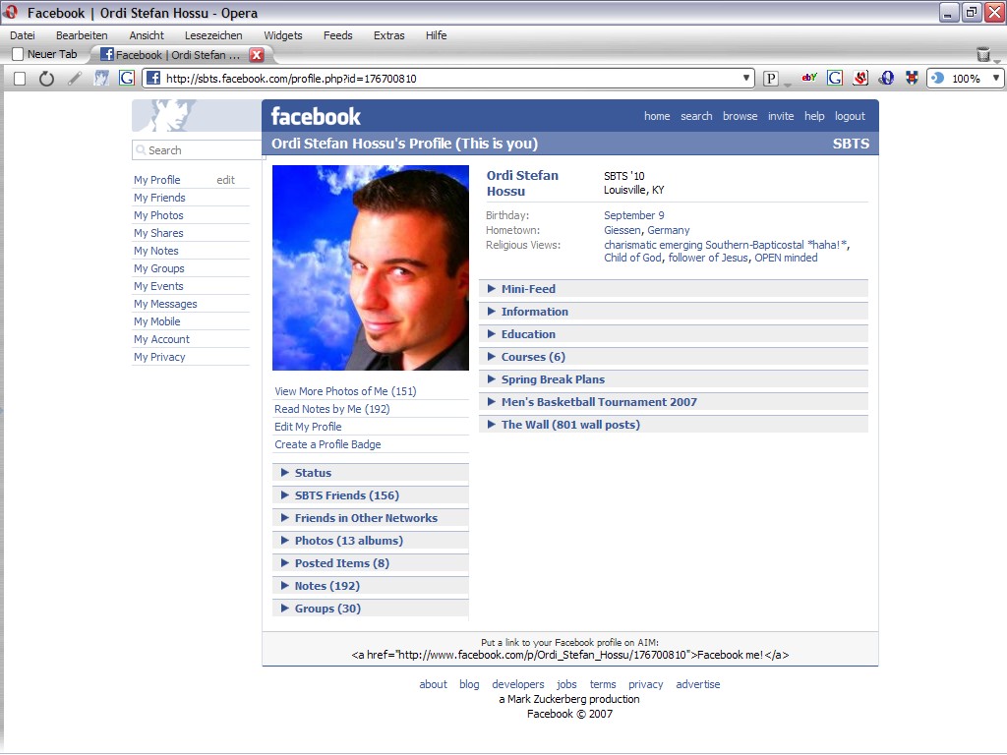Open the Datei menu
The image size is (1007, 755).
pyautogui.click(x=23, y=35)
